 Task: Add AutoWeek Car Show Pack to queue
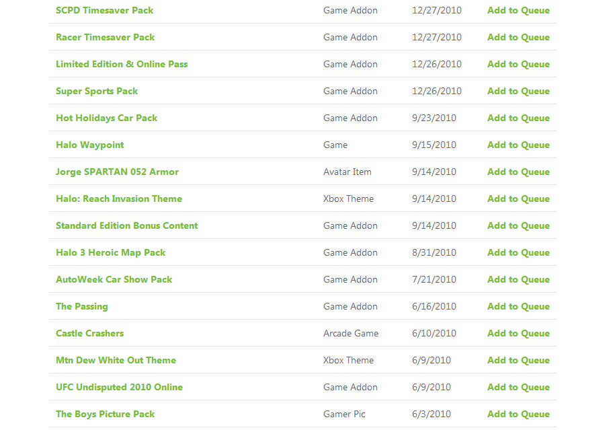pos(518,279)
